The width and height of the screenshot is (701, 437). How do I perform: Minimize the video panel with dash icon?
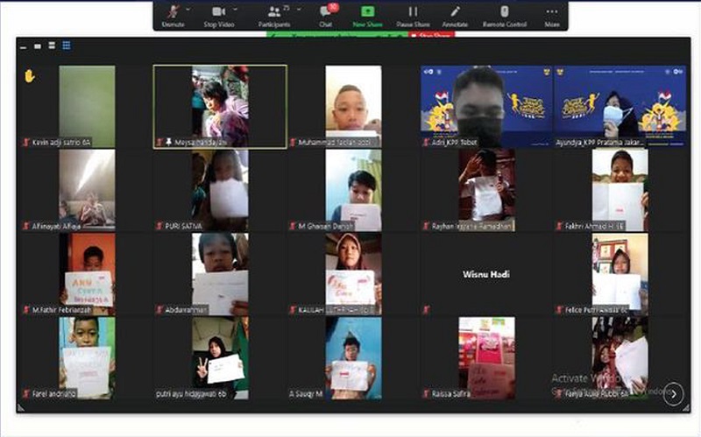coord(25,46)
